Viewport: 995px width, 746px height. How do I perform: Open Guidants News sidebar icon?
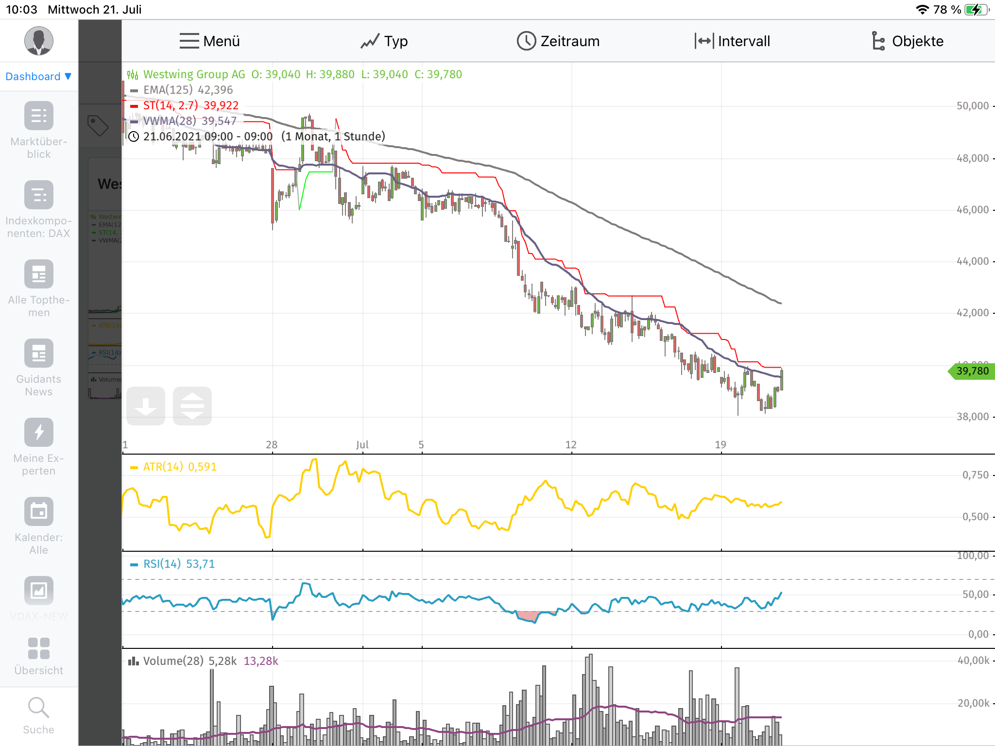[x=38, y=354]
